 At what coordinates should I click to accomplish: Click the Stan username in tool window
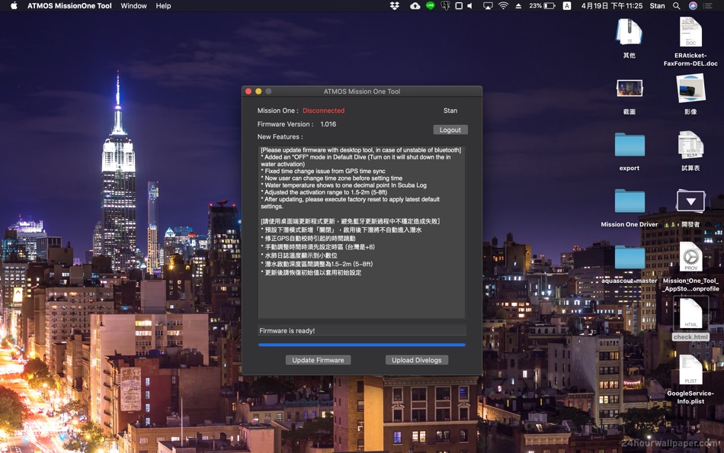coord(450,111)
